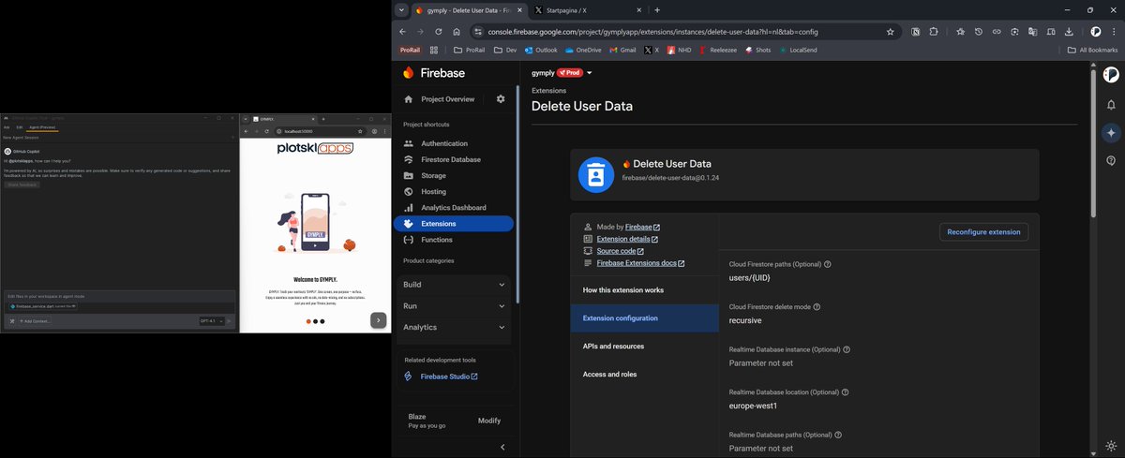Bookmark this page with star icon
Viewport: 1125px width, 458px height.
[x=890, y=31]
